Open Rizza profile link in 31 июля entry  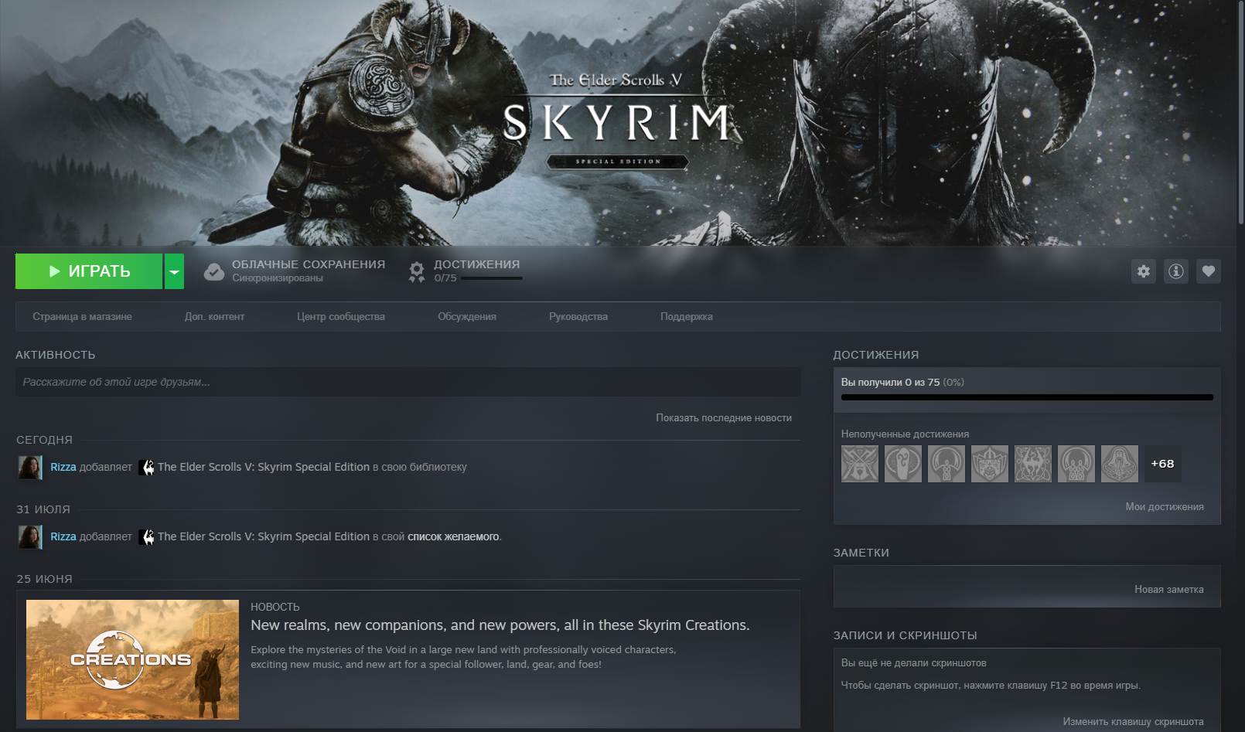click(63, 537)
